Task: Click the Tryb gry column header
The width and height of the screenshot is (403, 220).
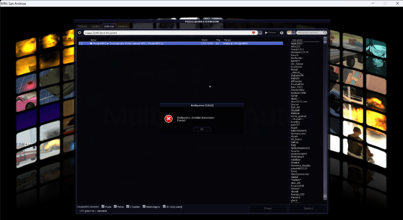Action: (x=227, y=40)
